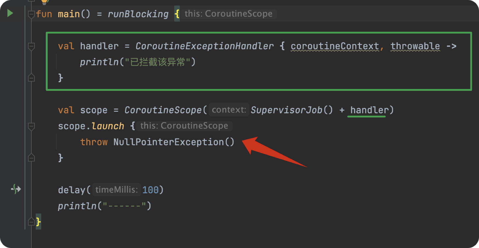Click the 'timeMillis:' parameter hint
Viewport: 479px width, 248px height.
point(117,190)
